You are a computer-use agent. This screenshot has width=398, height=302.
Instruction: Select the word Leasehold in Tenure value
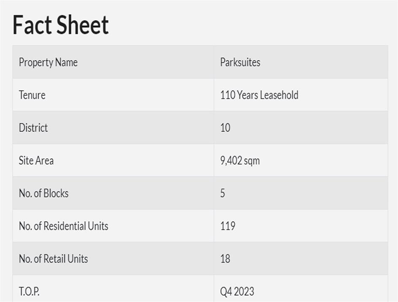[279, 95]
